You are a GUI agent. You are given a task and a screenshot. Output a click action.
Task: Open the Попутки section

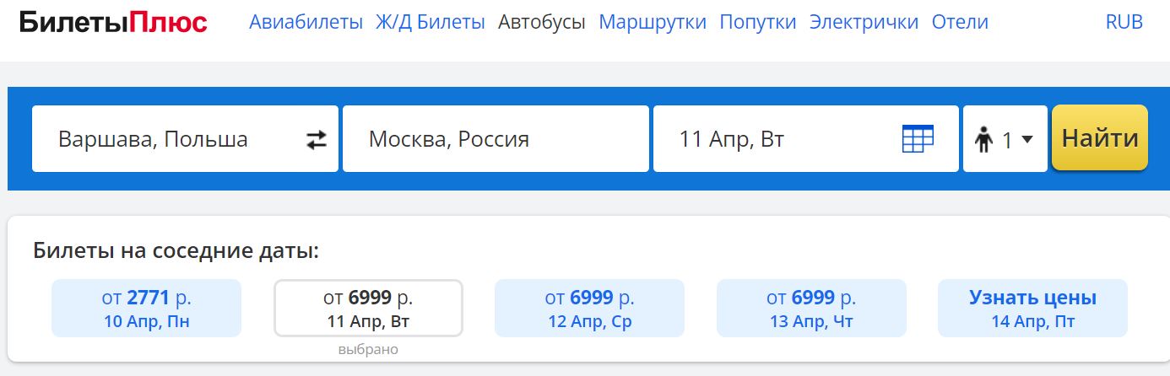coord(758,23)
